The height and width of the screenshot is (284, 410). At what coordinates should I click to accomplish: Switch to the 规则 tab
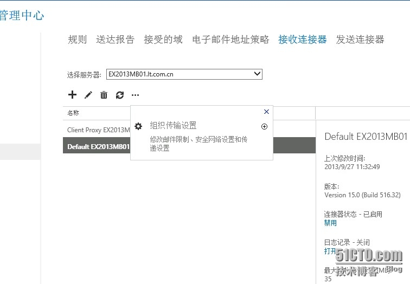tap(77, 40)
